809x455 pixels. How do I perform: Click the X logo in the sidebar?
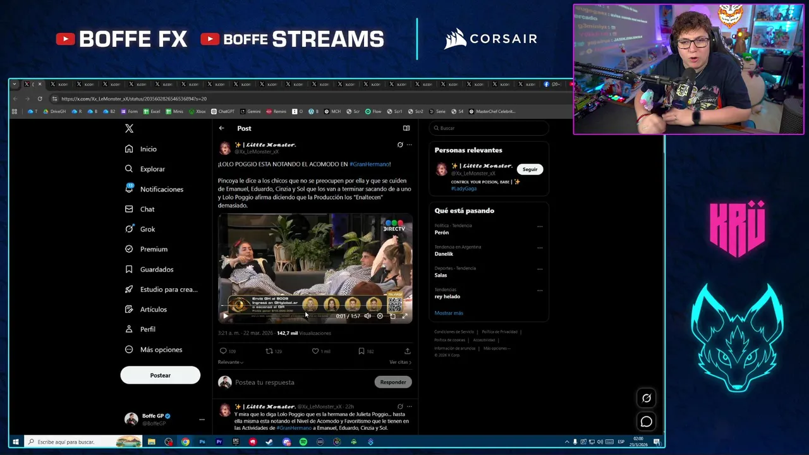pos(129,128)
